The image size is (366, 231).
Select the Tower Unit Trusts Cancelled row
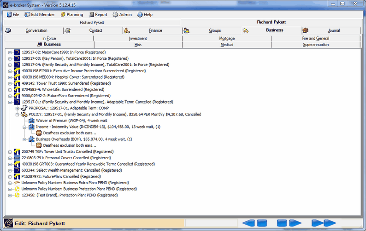click(68, 152)
